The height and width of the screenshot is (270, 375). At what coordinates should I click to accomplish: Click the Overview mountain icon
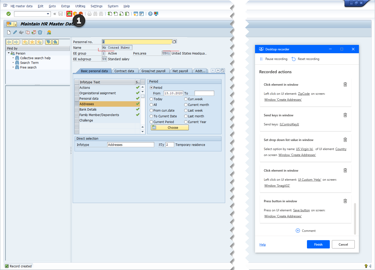(x=49, y=32)
